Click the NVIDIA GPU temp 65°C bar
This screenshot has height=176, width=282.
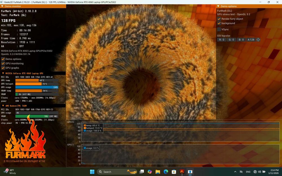(x=37, y=80)
